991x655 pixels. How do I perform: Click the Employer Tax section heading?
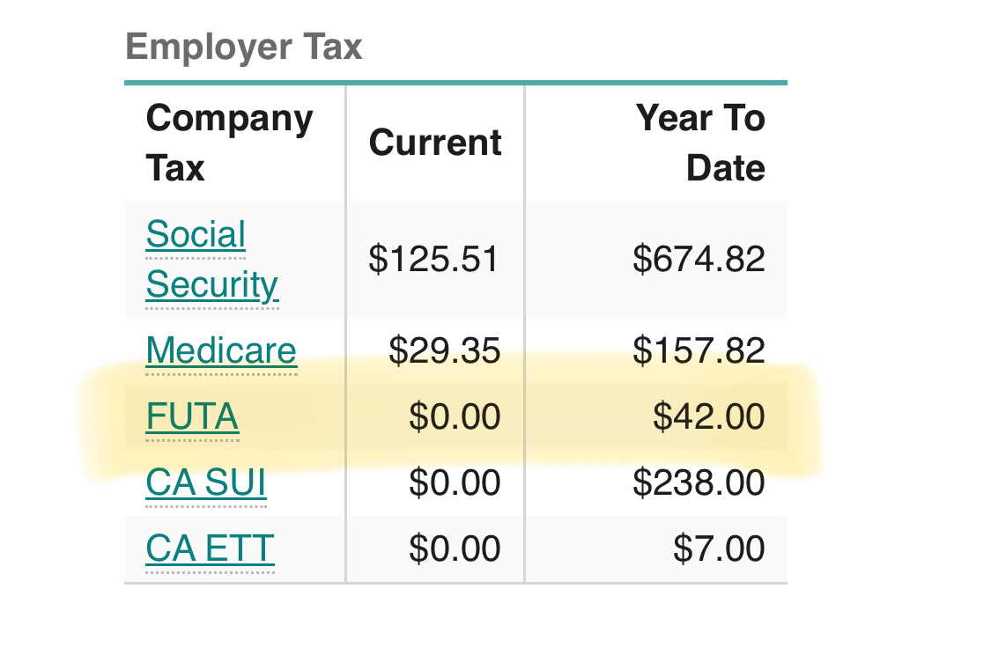(244, 47)
